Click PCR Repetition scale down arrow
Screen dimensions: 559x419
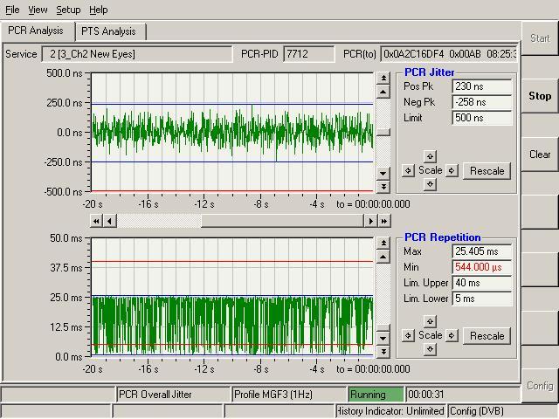tap(429, 350)
